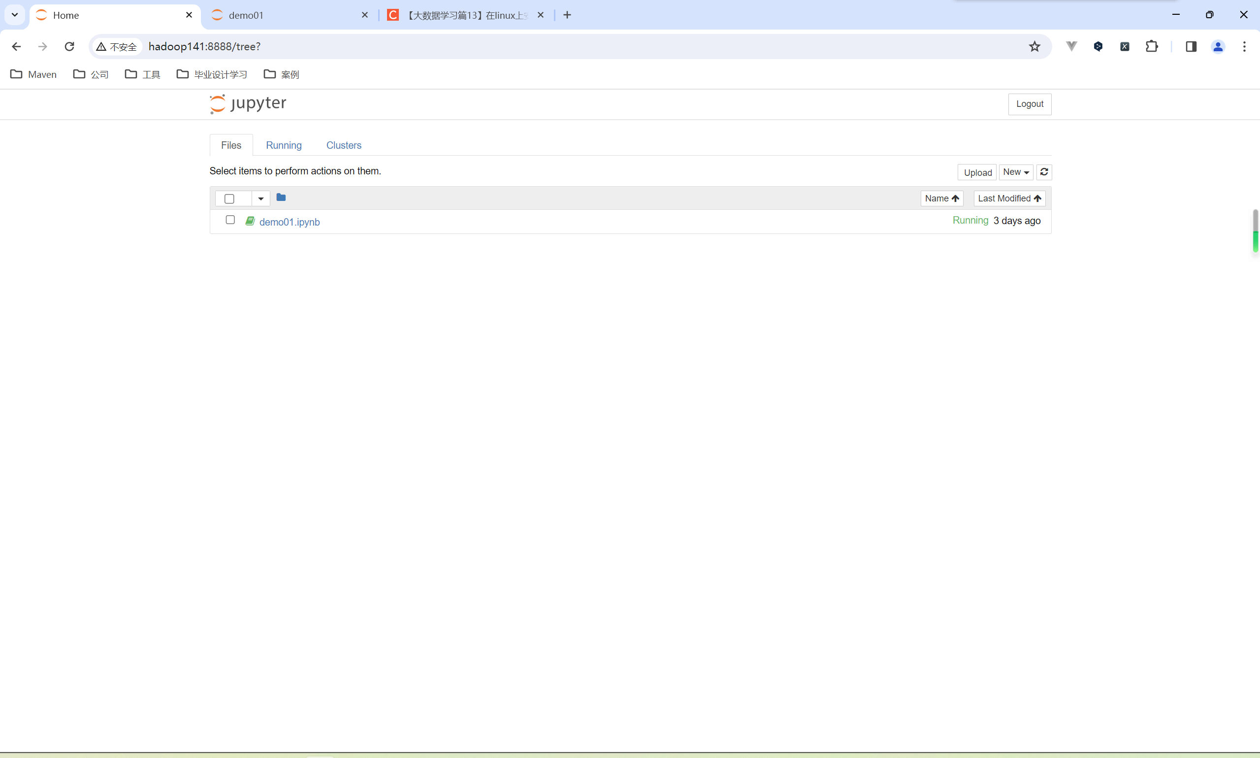Expand the tab search chevron
Screen dimensions: 1260x758
coord(15,15)
